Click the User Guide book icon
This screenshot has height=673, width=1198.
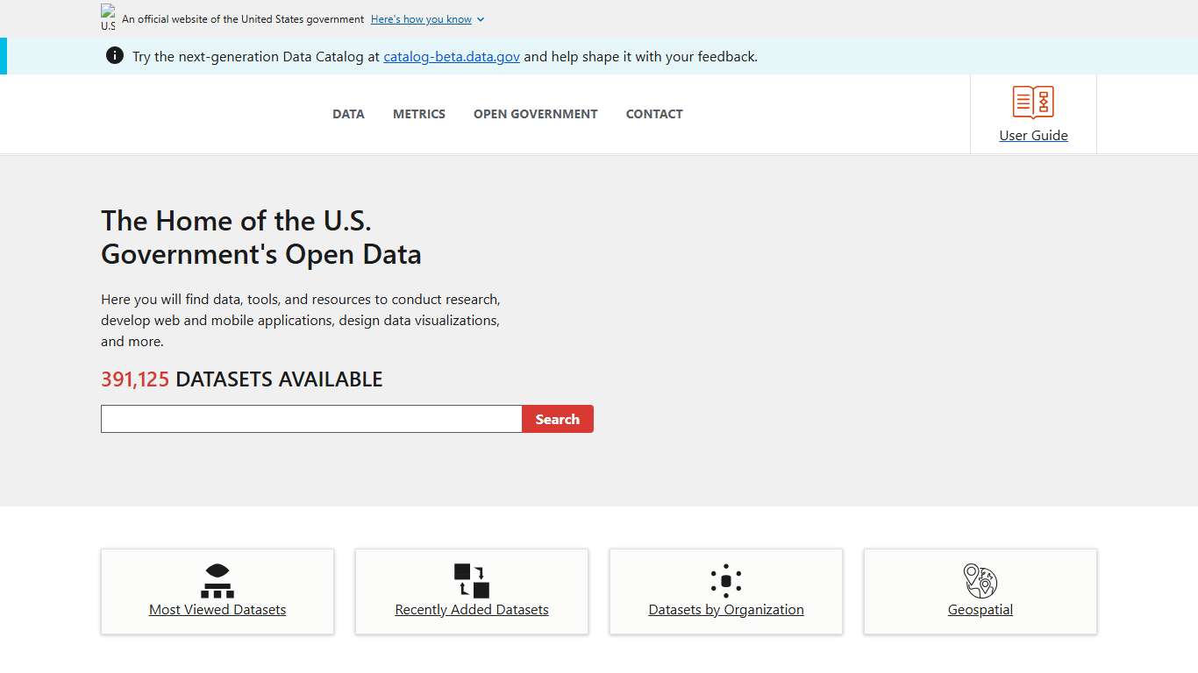point(1033,102)
